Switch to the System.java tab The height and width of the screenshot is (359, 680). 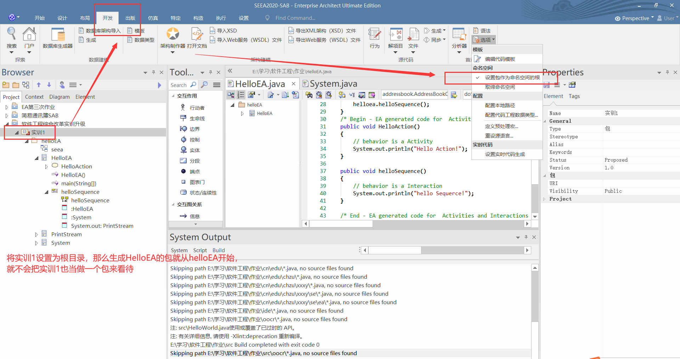(332, 83)
